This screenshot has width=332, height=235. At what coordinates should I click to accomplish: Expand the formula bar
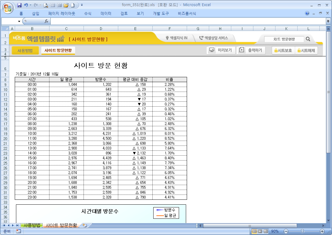click(328, 21)
